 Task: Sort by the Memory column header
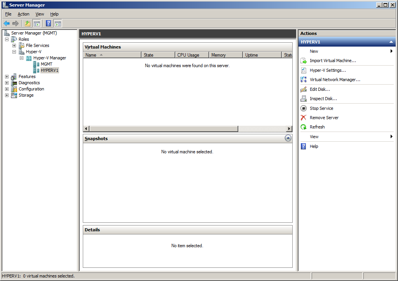pos(226,55)
